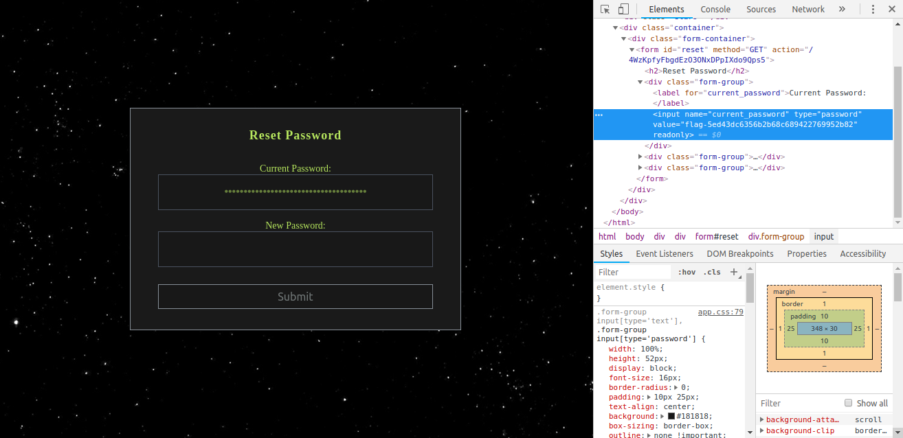Expand the padding property triangle

click(649, 397)
